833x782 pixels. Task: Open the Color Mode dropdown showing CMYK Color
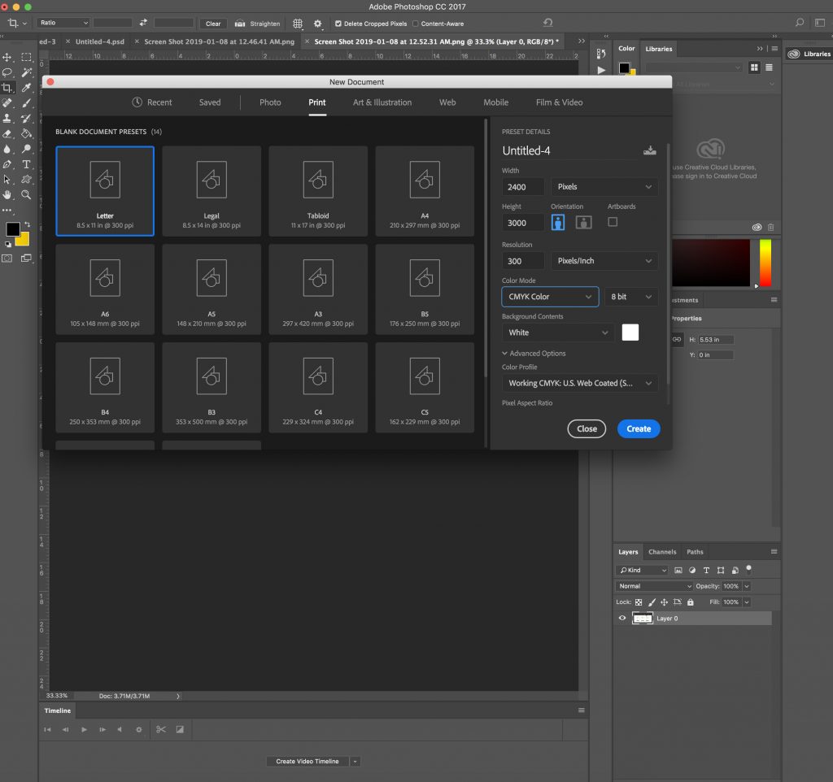click(550, 297)
